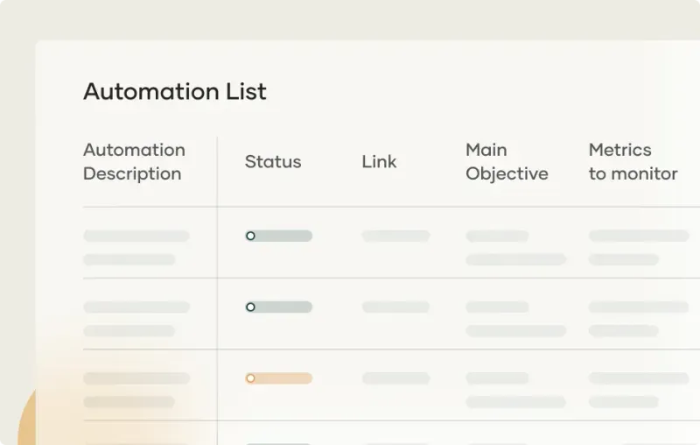
Task: Click the Metrics to monitor column header
Action: (633, 162)
